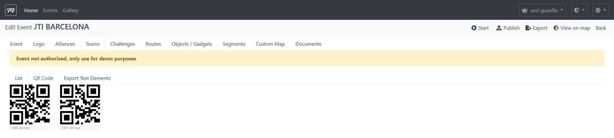The image size is (614, 138).
Task: Open the Routes tab
Action: coord(153,44)
